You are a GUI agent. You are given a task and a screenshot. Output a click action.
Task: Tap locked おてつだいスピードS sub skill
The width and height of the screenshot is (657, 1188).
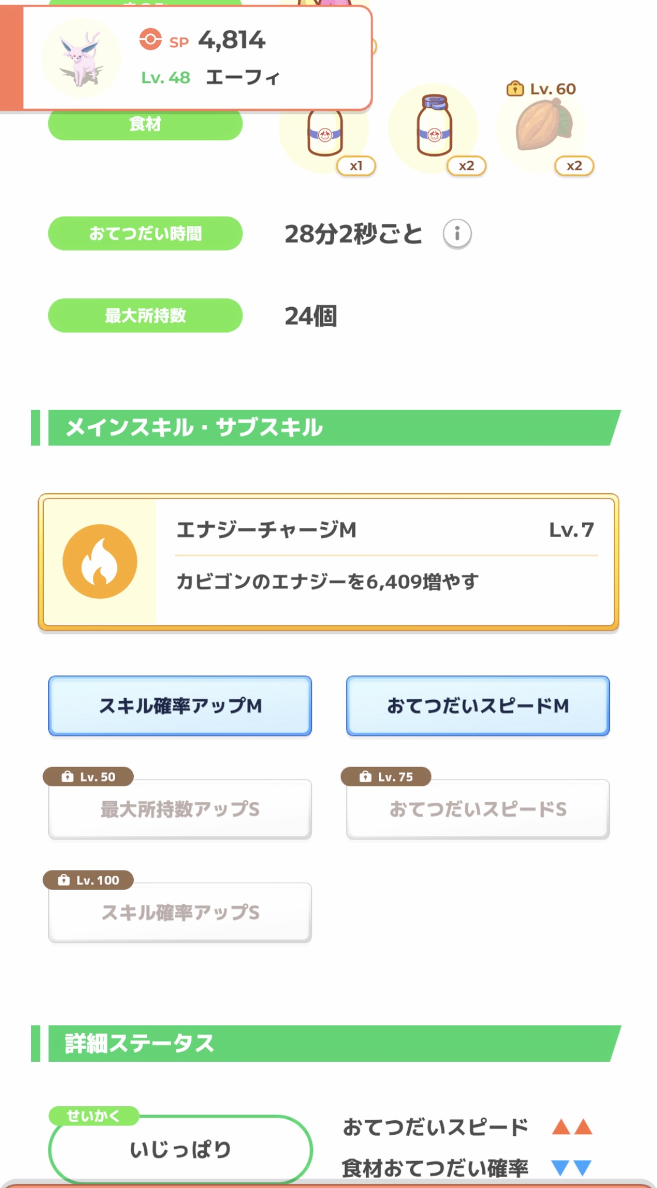[478, 809]
